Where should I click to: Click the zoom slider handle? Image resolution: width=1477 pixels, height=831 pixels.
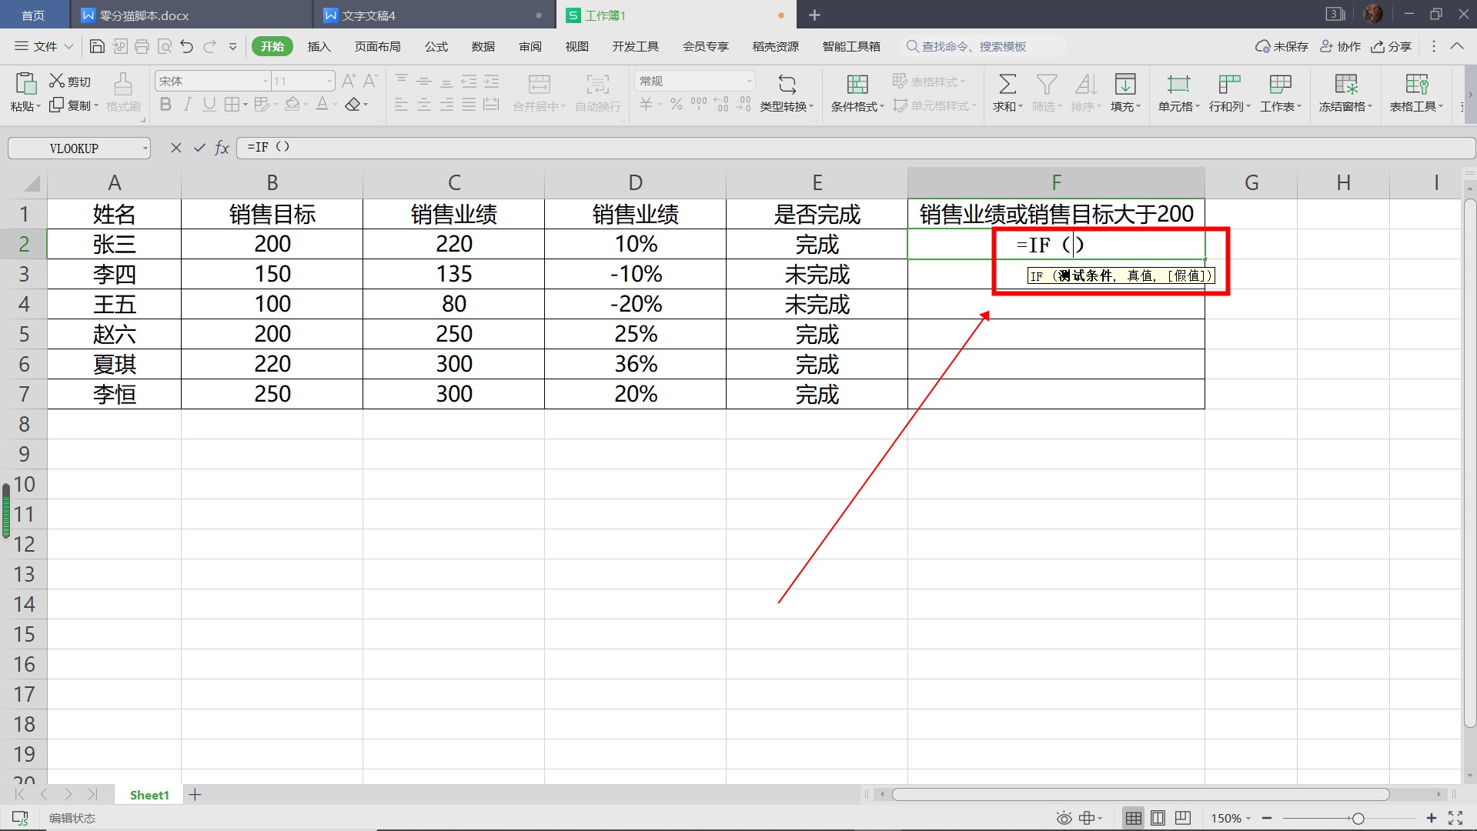click(1358, 818)
